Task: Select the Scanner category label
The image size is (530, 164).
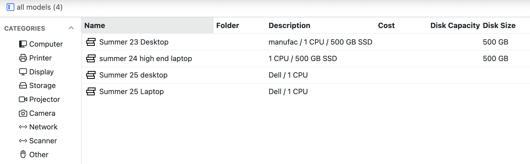Action: pyautogui.click(x=43, y=141)
